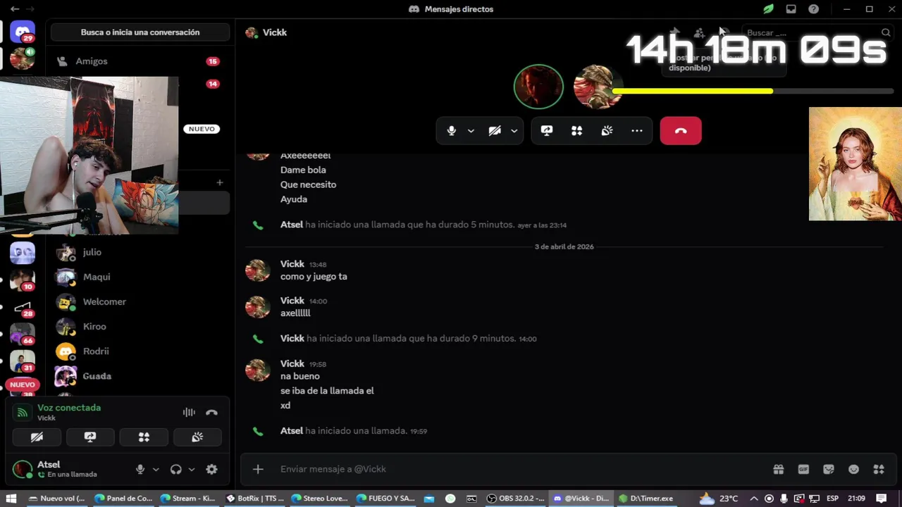
Task: Open 'Busca o inicia una conversación' box
Action: coord(140,32)
